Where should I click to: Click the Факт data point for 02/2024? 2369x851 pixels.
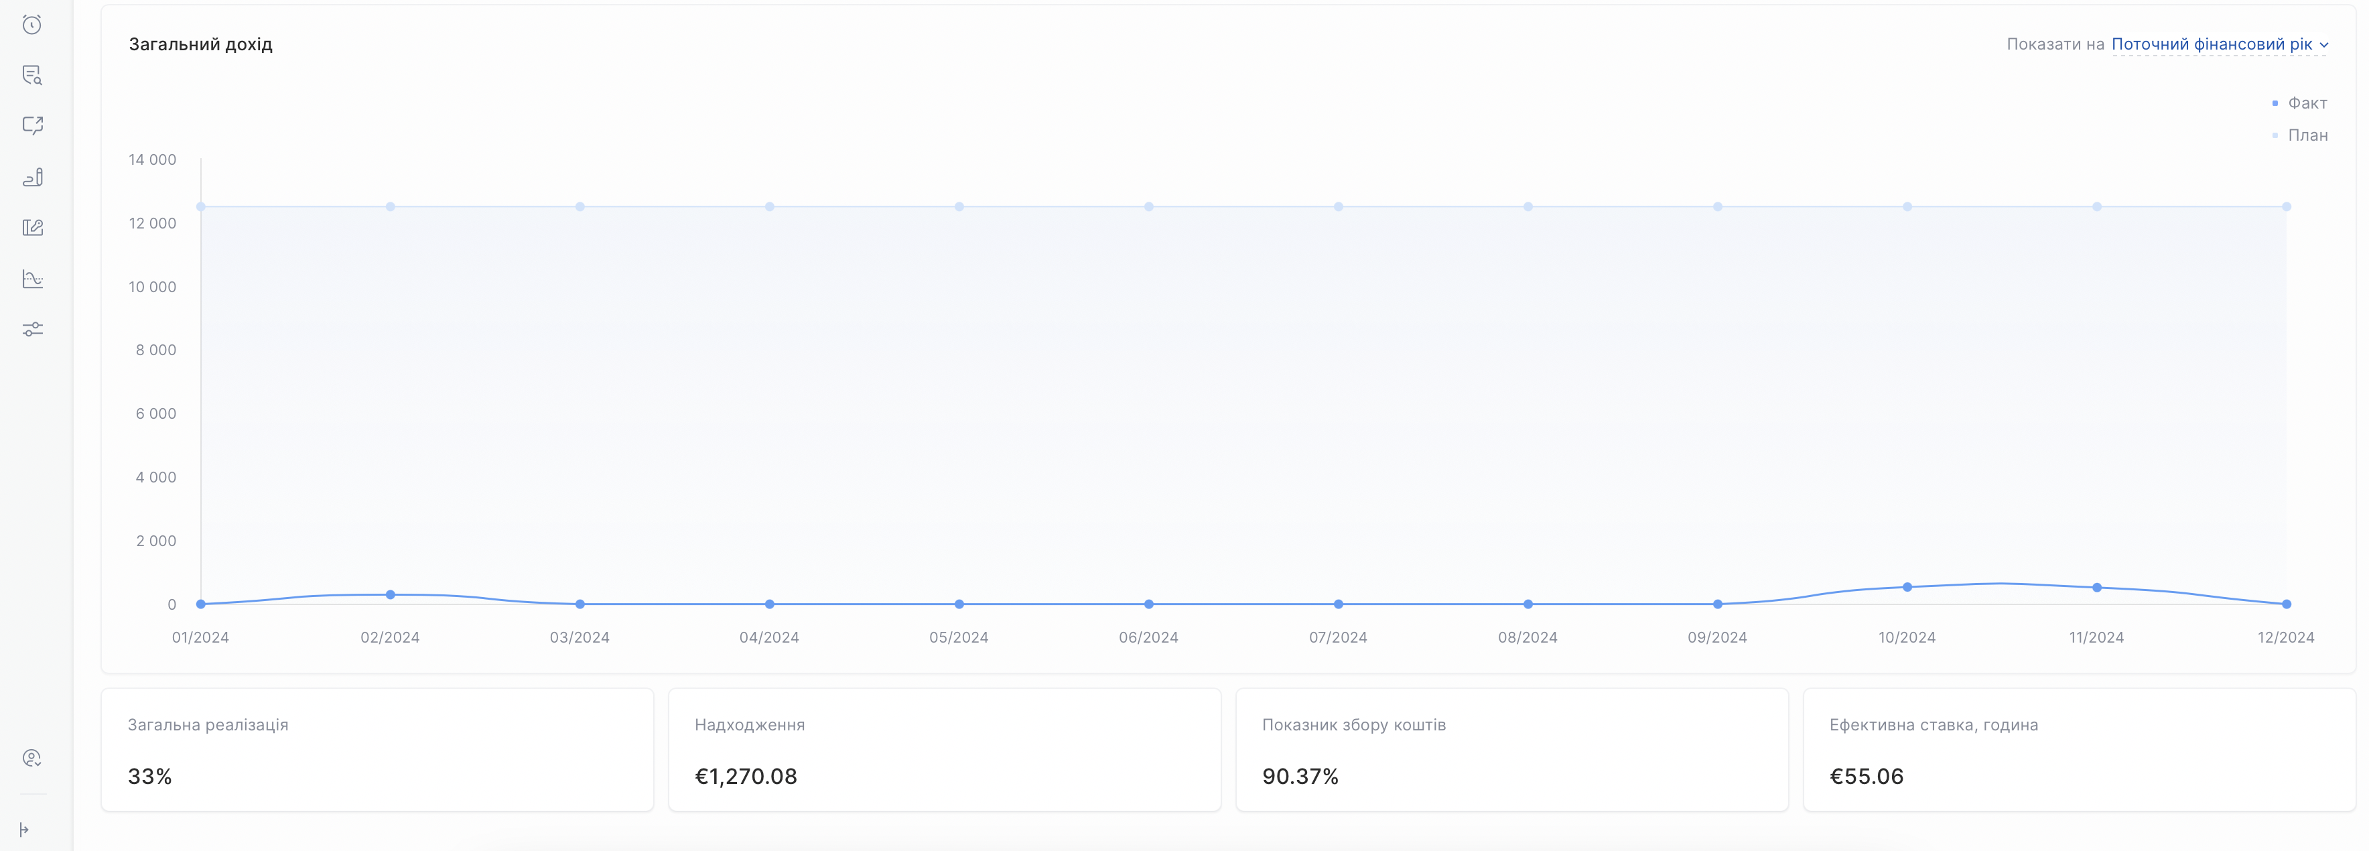point(391,594)
